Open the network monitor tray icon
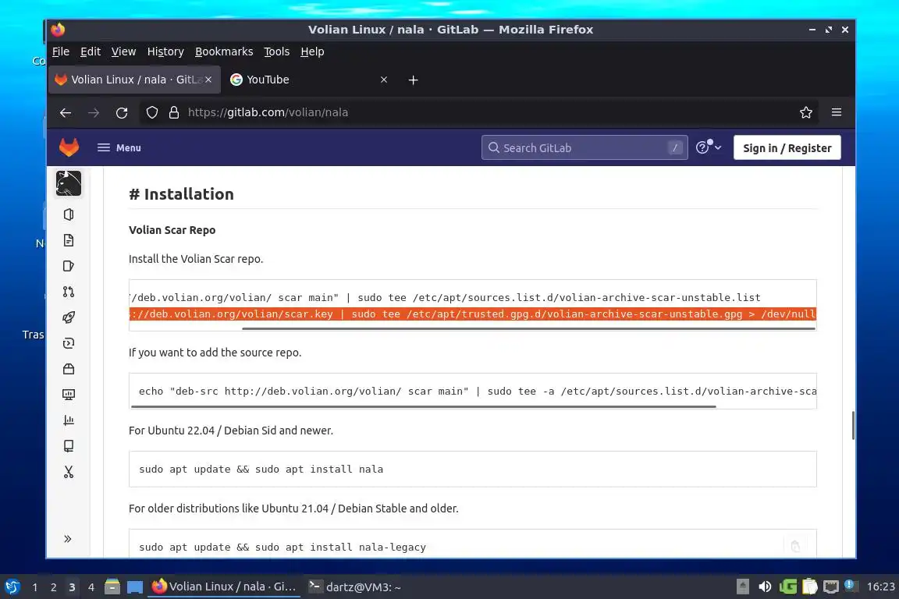 click(831, 587)
